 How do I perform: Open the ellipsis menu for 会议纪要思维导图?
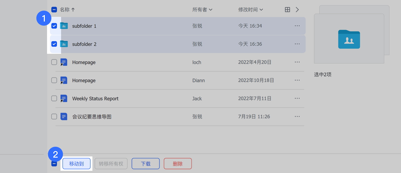(x=297, y=117)
